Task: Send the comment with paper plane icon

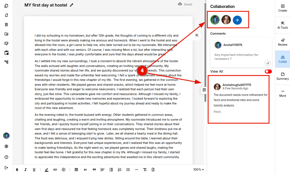Action: click(x=267, y=63)
